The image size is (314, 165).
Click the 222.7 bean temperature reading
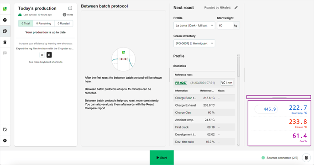click(298, 108)
